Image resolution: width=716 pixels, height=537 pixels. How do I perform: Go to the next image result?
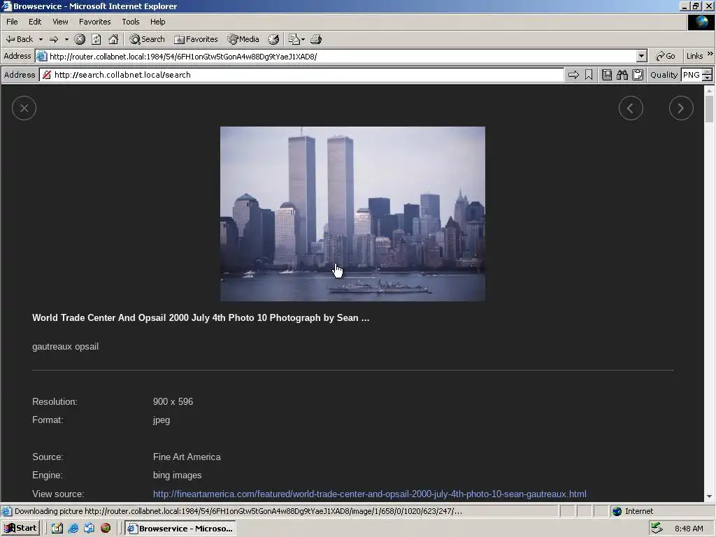tap(681, 108)
